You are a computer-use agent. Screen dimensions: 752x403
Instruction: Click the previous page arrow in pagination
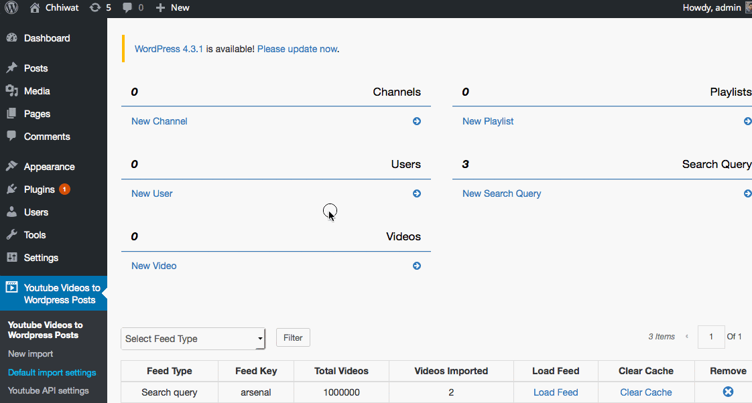coord(687,337)
